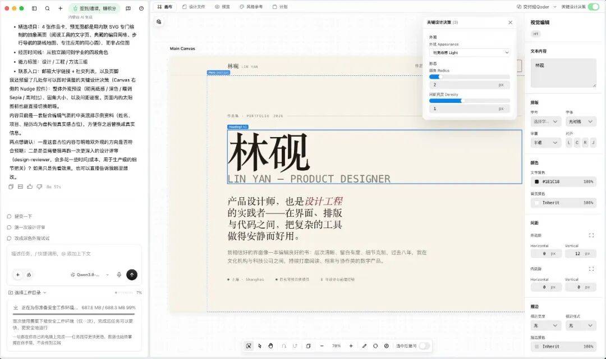Open the Appearance Light dropdown
The height and width of the screenshot is (359, 606).
tap(470, 53)
